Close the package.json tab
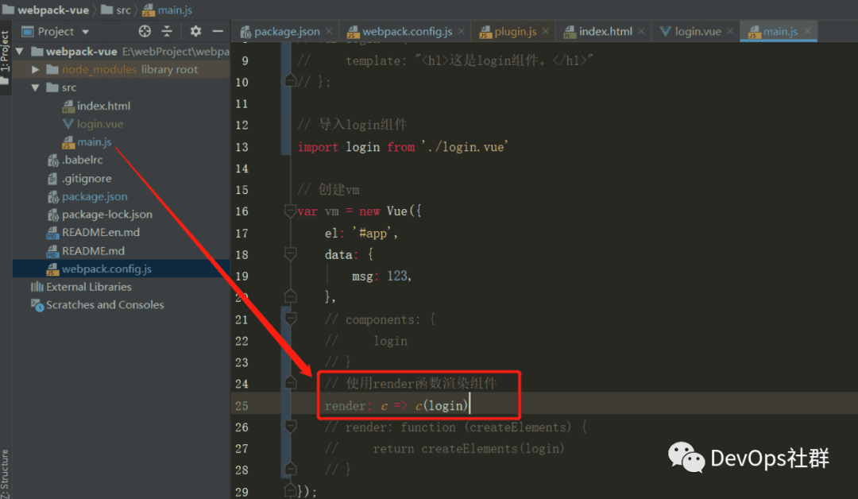The image size is (858, 499). 329,32
